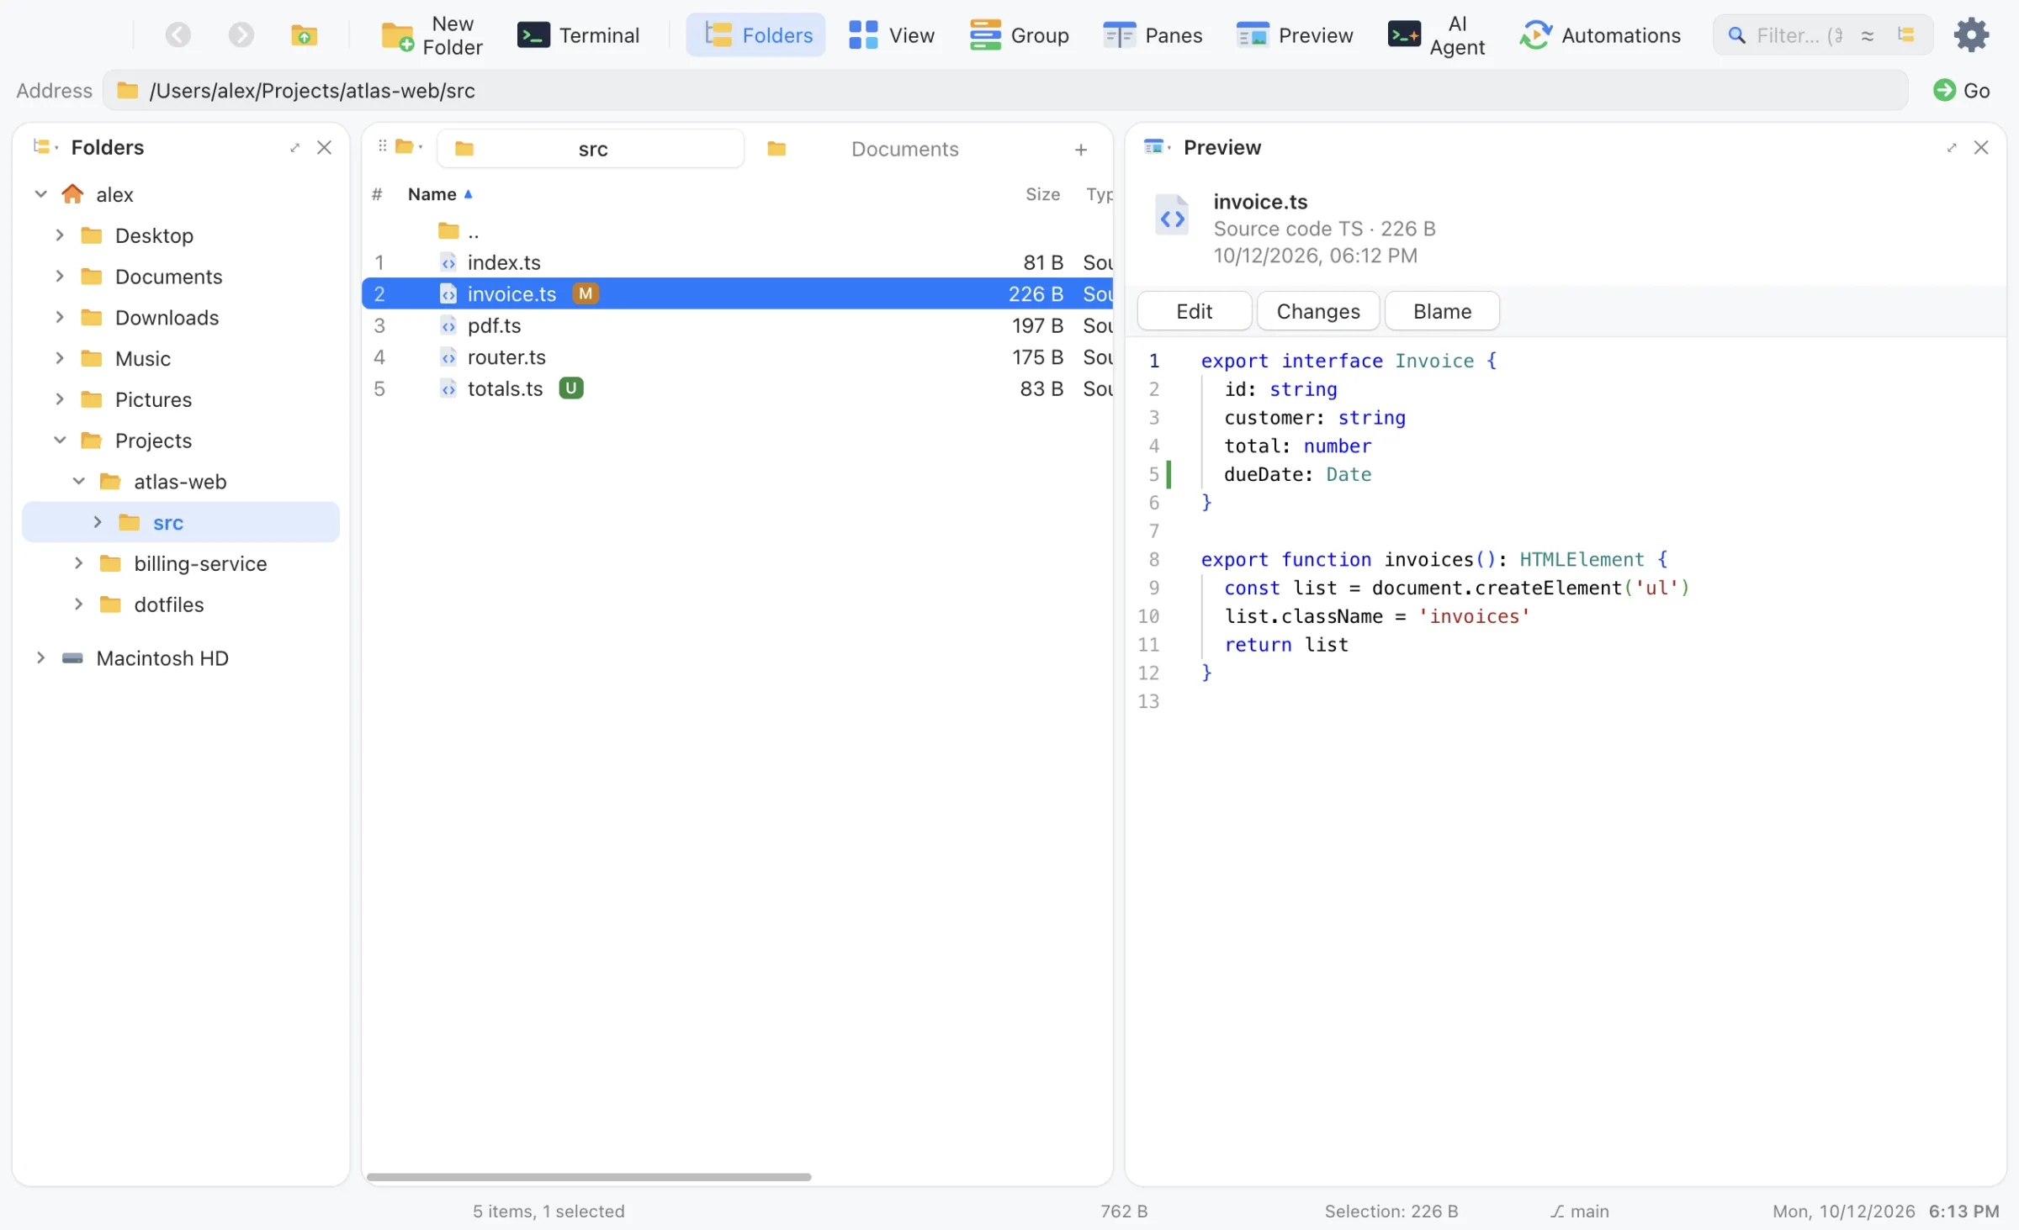
Task: Open the Blame view in Preview
Action: coord(1442,311)
